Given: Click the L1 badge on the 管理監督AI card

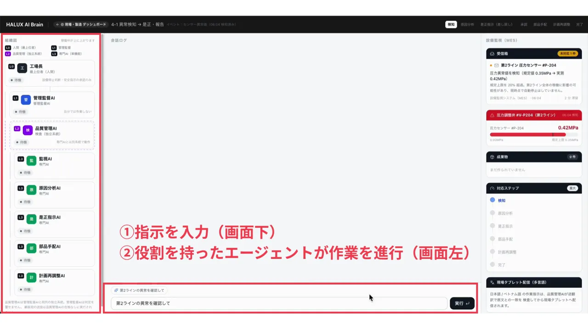Looking at the screenshot, I should (x=15, y=98).
